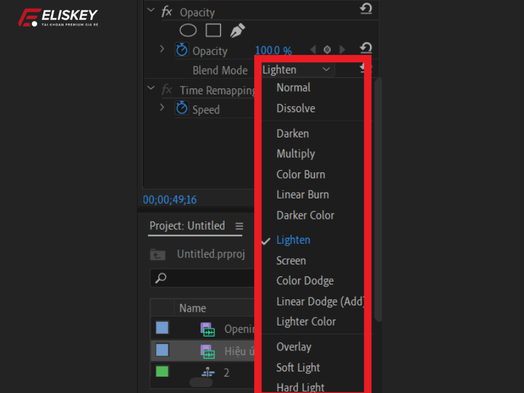
Task: Click the blue label swatch beside Opening
Action: click(x=162, y=328)
